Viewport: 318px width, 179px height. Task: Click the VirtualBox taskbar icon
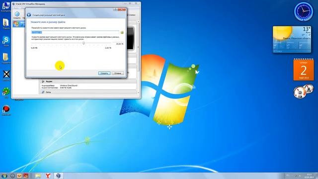[59, 176]
